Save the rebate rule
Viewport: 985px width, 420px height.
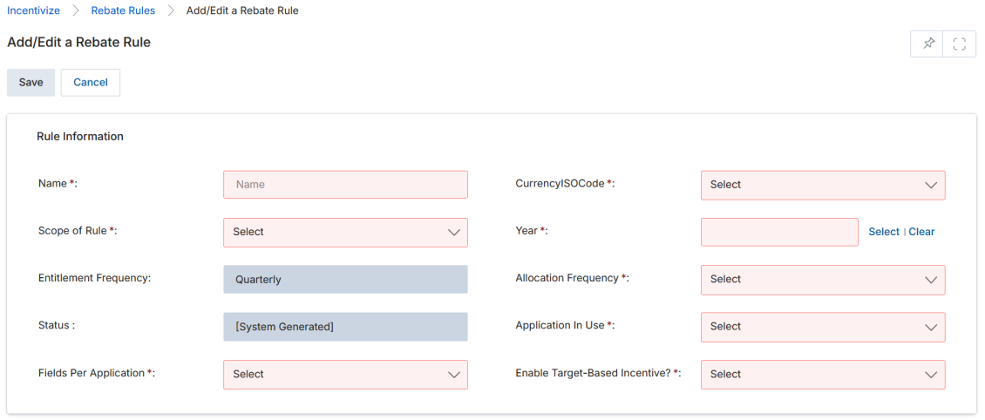coord(31,82)
